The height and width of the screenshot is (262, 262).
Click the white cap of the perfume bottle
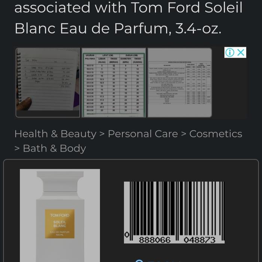[60, 181]
